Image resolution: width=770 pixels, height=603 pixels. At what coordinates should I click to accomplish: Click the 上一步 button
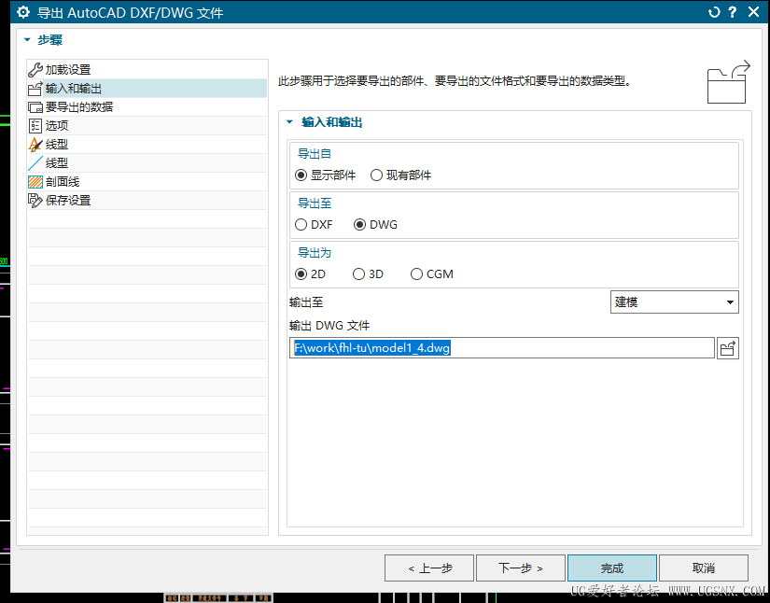click(x=429, y=568)
